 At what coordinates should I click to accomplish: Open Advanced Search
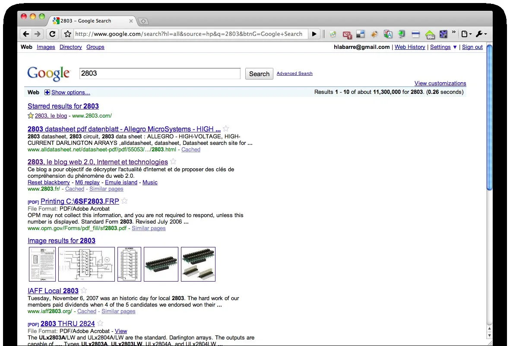click(x=295, y=73)
